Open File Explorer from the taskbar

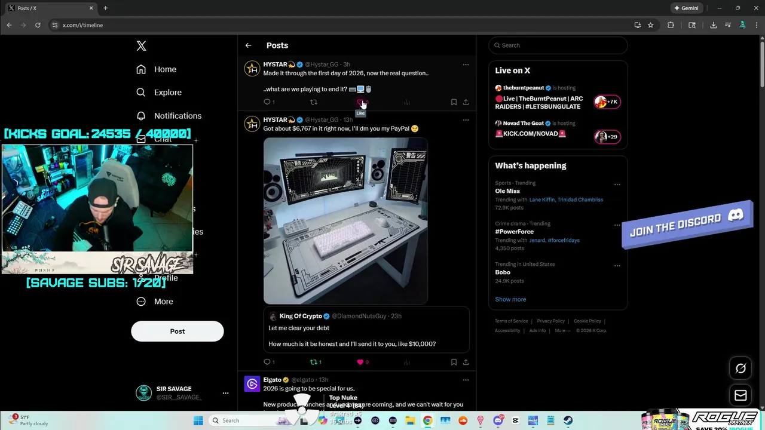click(x=410, y=420)
